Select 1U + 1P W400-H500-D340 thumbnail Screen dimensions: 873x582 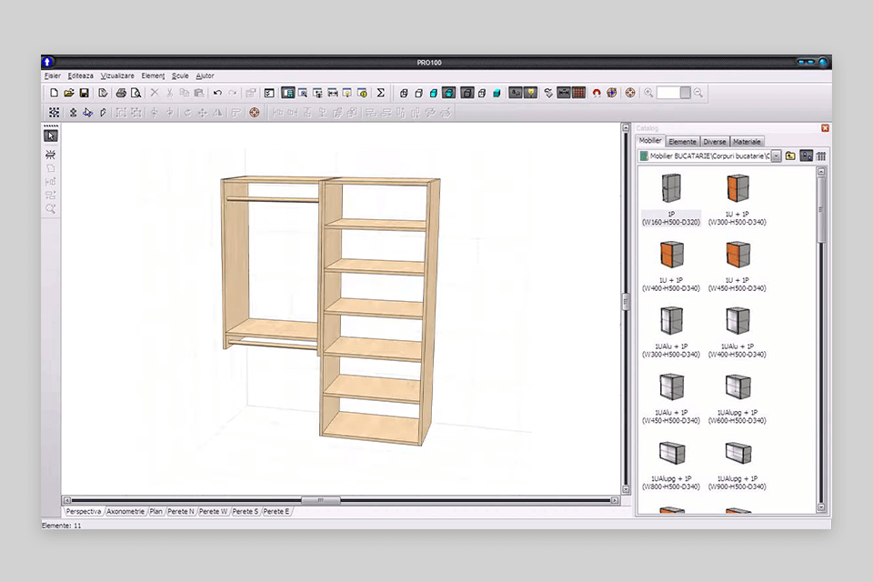pos(671,255)
